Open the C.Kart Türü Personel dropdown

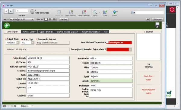[x=12, y=43]
